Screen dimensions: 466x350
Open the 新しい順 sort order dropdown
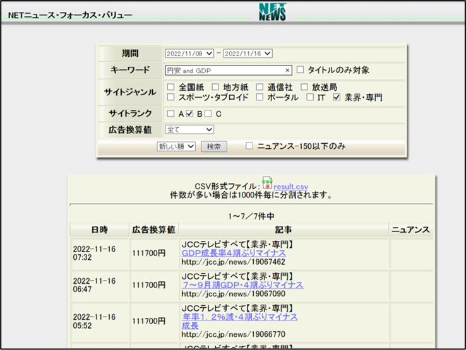coord(177,146)
